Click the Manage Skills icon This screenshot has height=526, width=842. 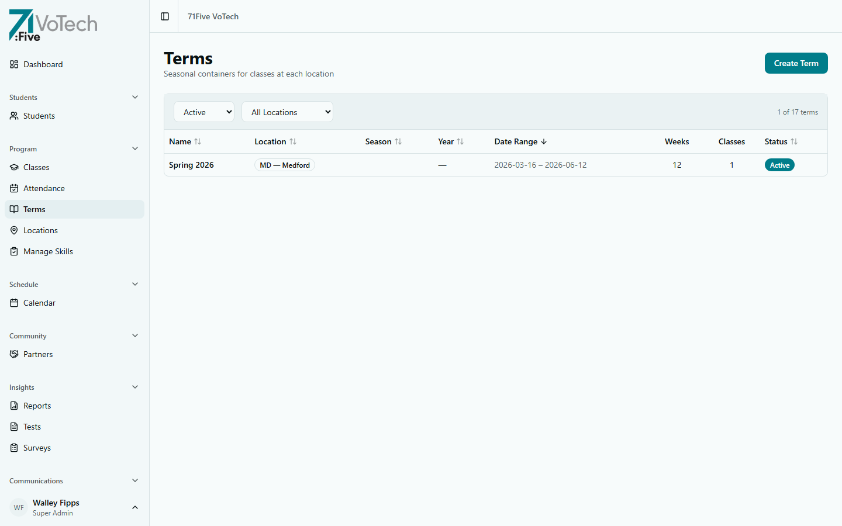pos(14,251)
